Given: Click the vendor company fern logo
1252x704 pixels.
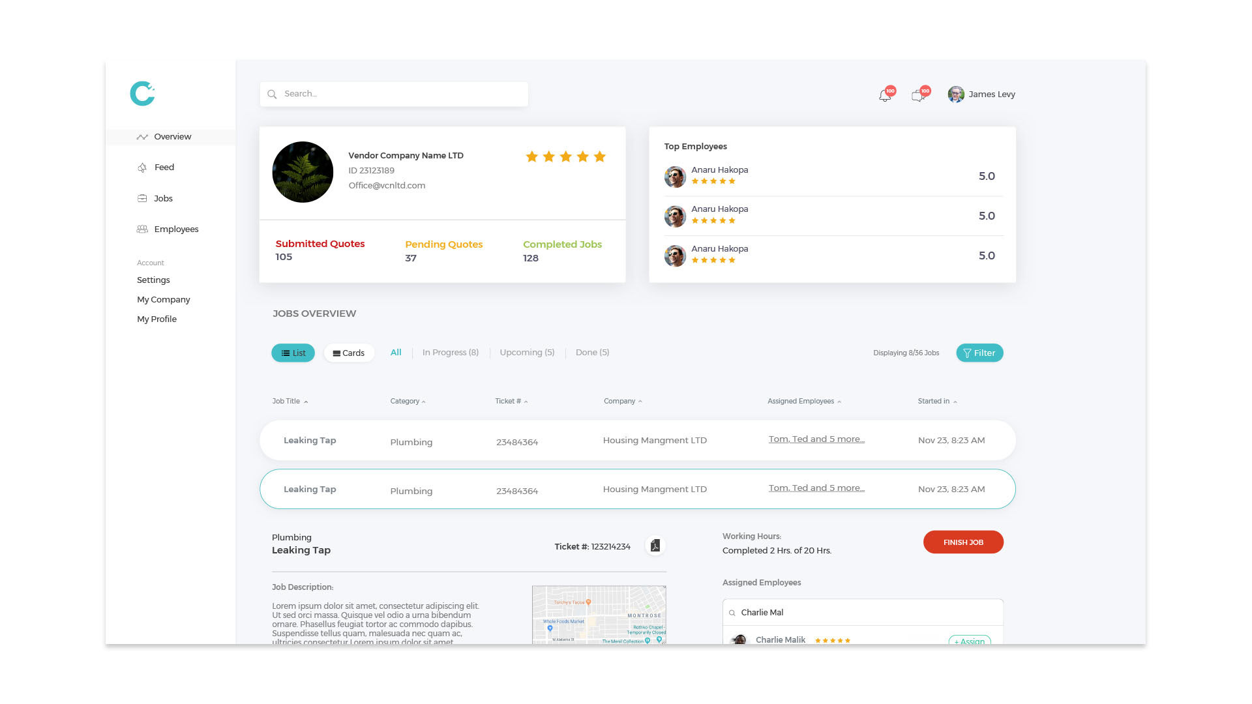Looking at the screenshot, I should coord(303,172).
